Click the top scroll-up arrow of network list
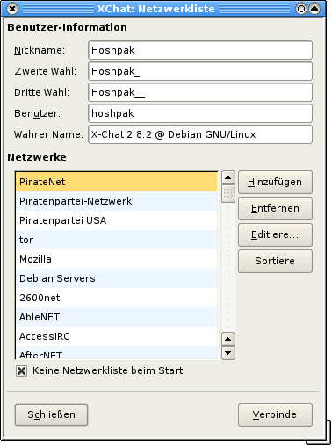The image size is (332, 446). click(x=228, y=177)
